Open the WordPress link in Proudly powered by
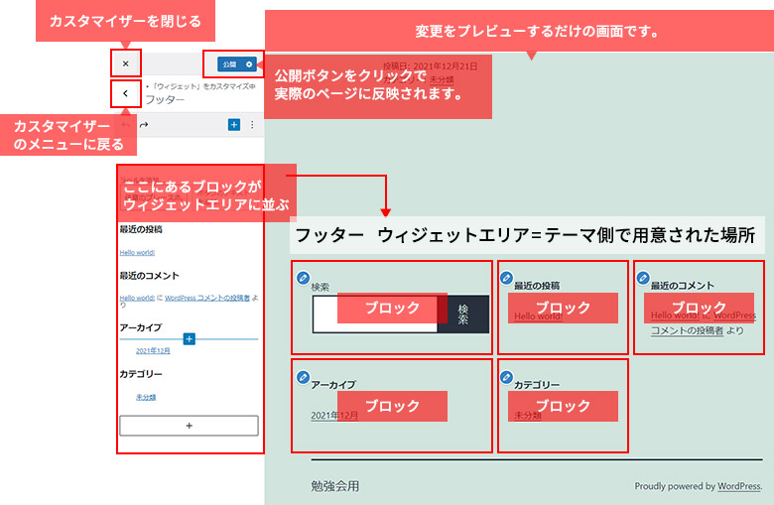Viewport: 774px width, 505px height. point(738,486)
